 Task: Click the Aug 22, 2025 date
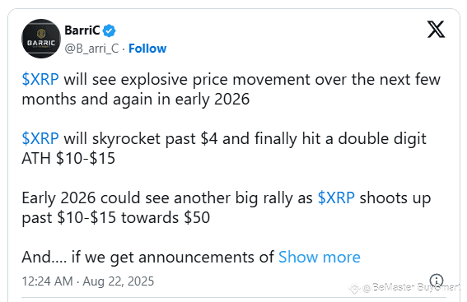(x=119, y=281)
